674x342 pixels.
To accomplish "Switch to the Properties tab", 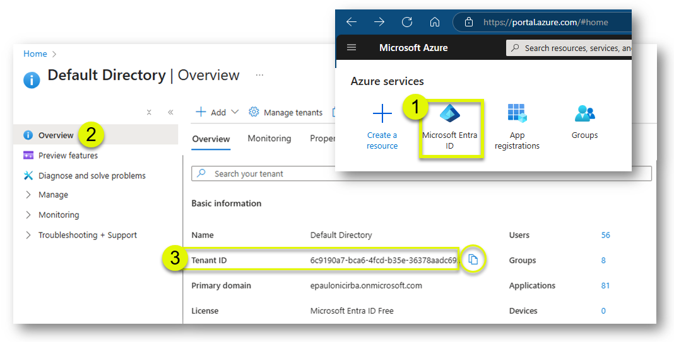I will 322,139.
